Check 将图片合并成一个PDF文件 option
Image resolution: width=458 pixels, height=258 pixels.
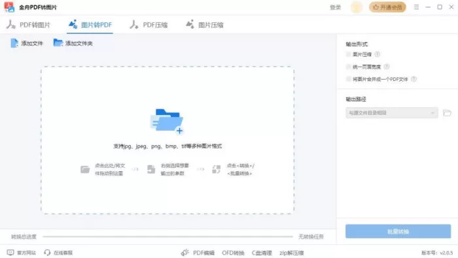[348, 79]
